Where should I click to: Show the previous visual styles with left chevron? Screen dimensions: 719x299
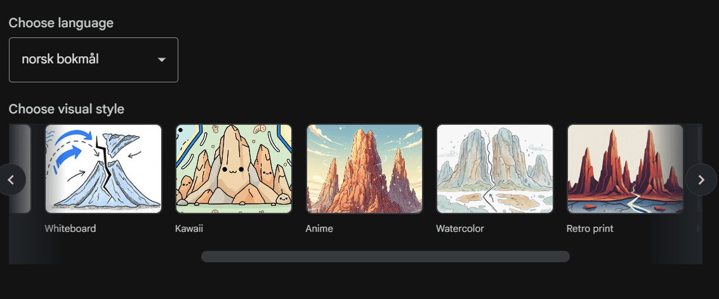[11, 179]
